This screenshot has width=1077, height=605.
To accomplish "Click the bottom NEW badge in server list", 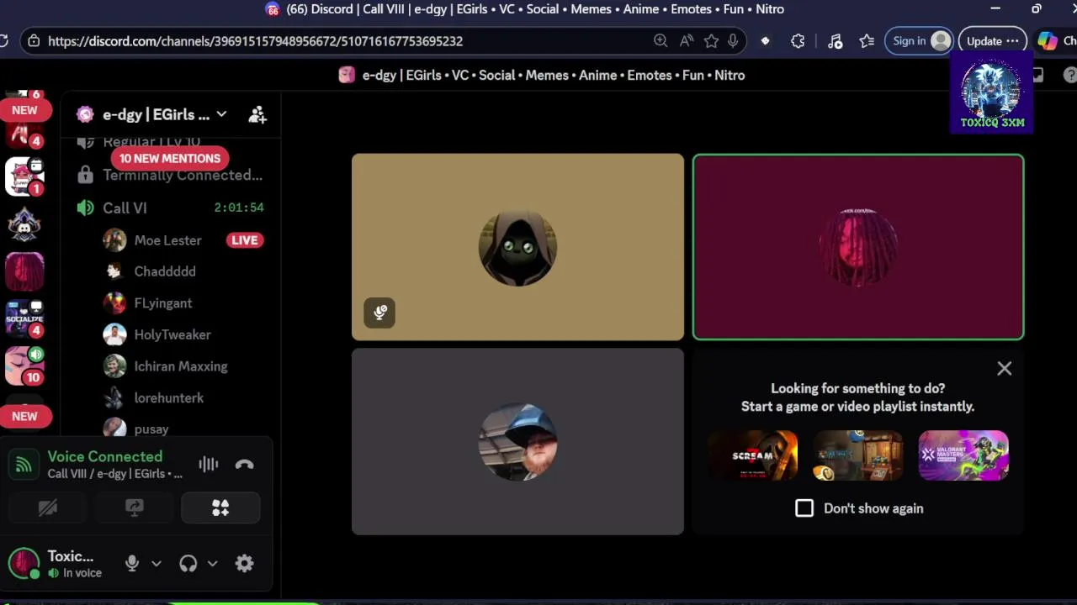I will coord(24,416).
